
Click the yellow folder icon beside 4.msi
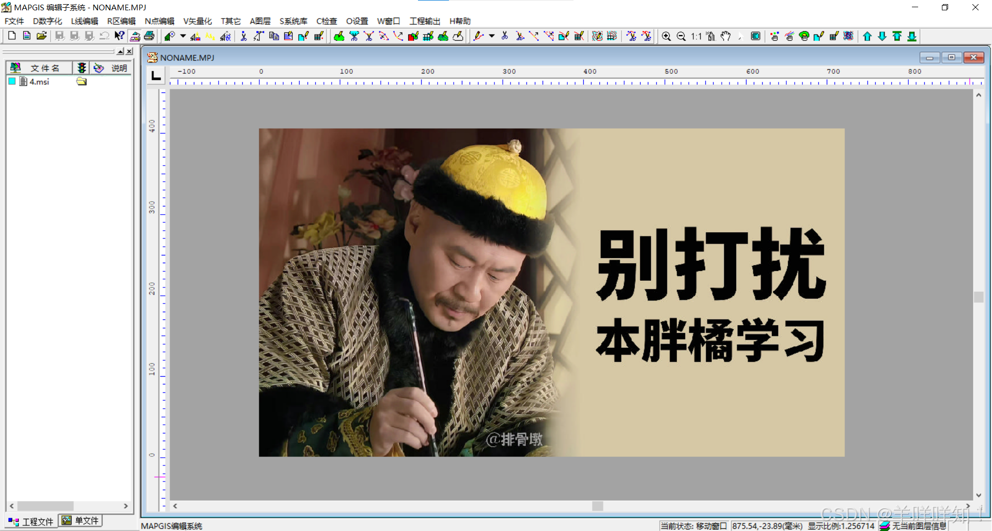(x=82, y=82)
